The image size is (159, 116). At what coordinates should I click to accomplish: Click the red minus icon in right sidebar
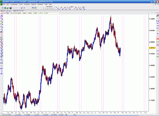tap(157, 36)
